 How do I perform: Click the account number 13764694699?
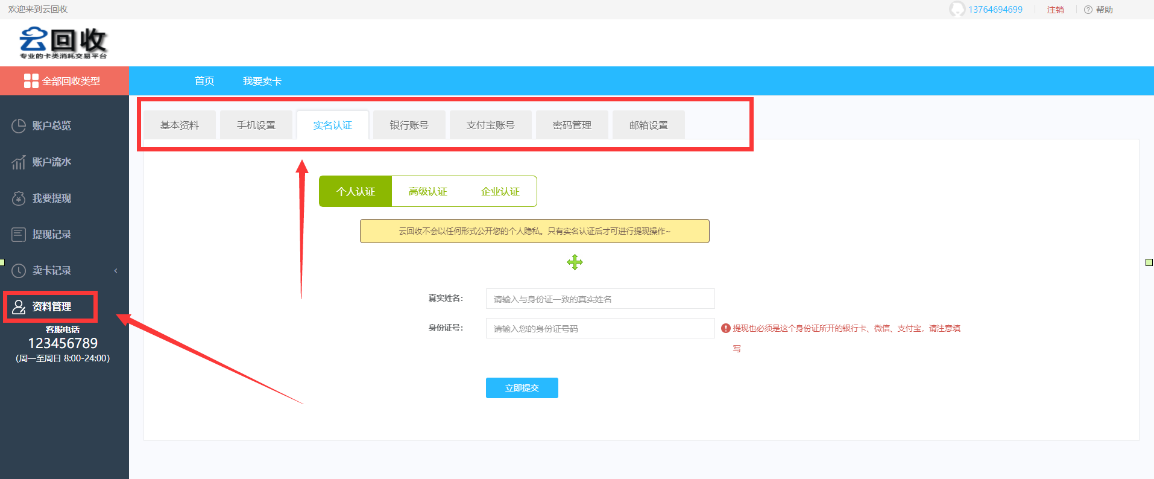(x=995, y=10)
